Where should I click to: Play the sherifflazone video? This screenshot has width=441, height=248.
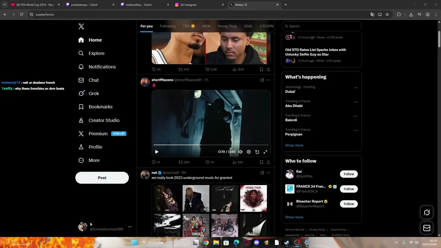157,152
